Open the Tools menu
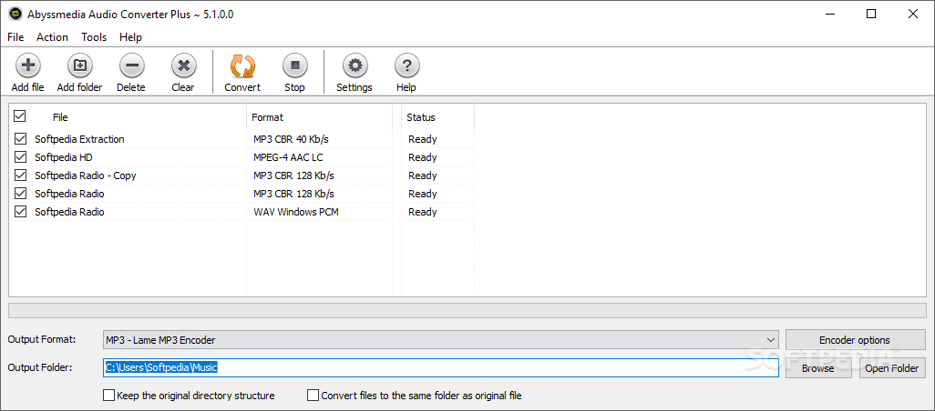 tap(94, 37)
